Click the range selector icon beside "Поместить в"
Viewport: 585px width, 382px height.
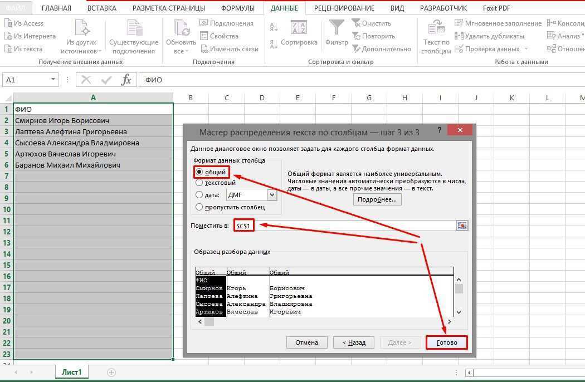462,225
